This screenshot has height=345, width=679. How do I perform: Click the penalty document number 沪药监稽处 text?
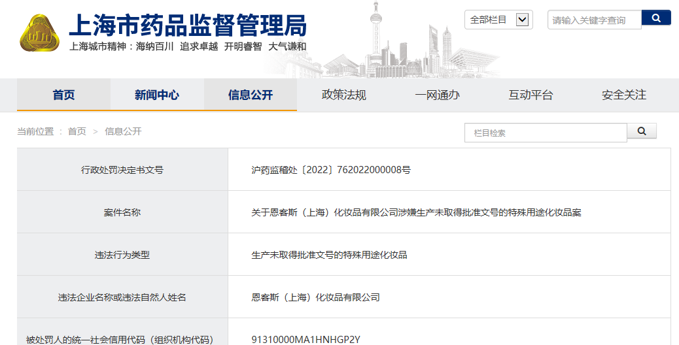point(331,170)
